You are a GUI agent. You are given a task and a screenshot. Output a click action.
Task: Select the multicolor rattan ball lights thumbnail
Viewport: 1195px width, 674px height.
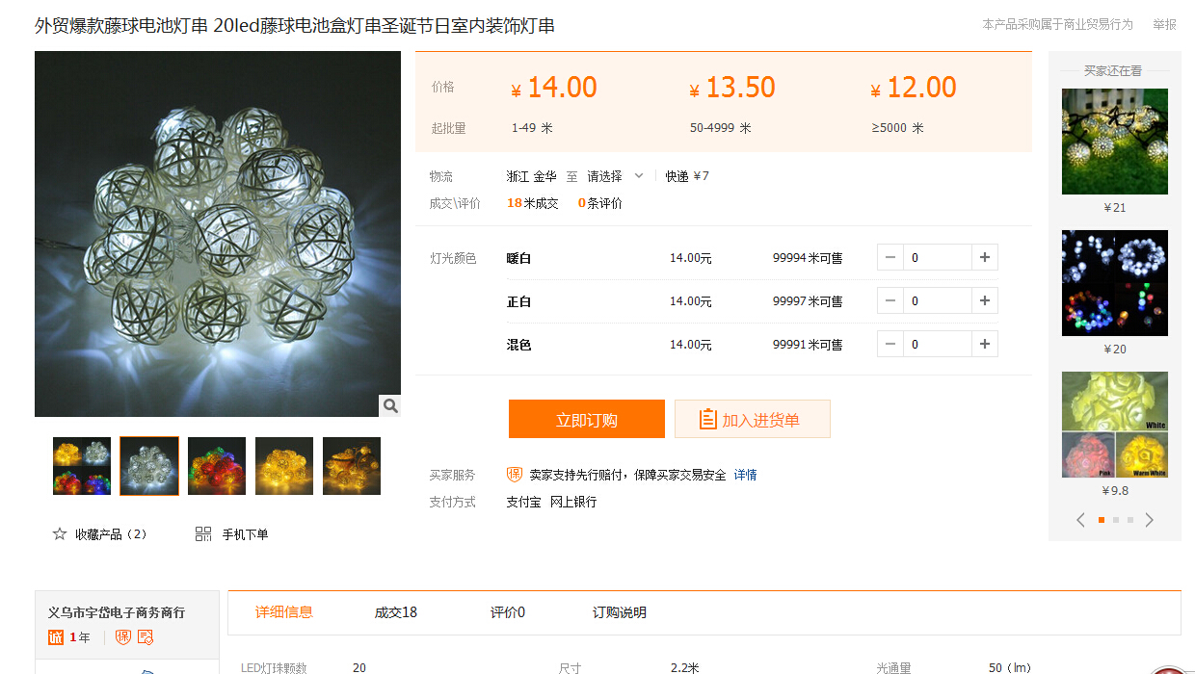[x=217, y=466]
